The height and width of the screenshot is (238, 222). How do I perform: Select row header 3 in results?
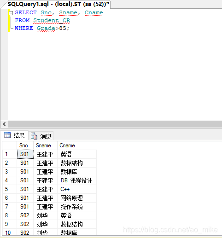point(10,172)
